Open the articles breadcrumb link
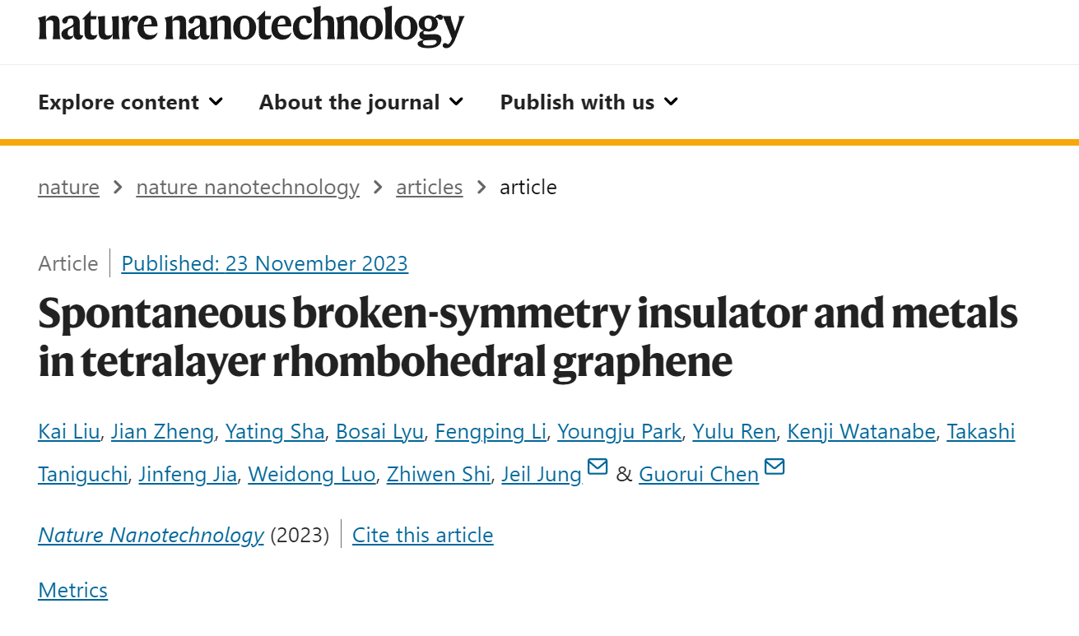This screenshot has width=1079, height=636. (430, 188)
